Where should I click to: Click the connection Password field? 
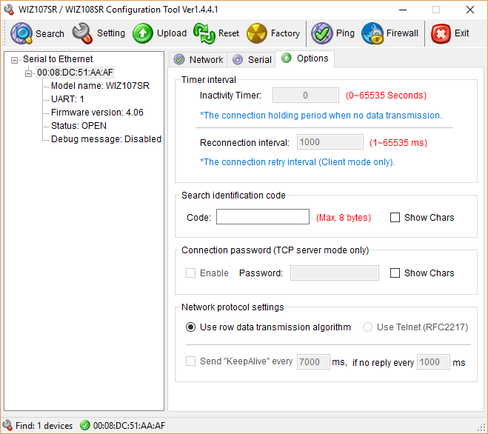pos(335,273)
